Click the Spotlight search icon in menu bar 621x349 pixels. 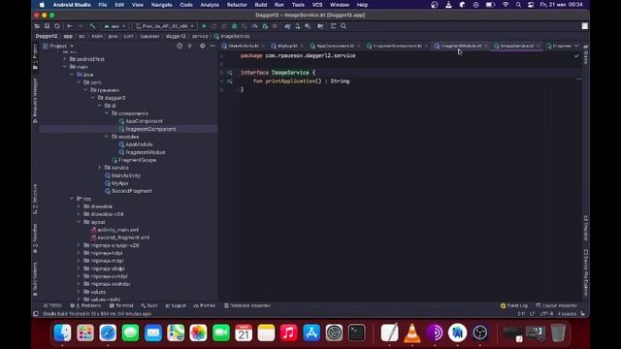(x=518, y=5)
